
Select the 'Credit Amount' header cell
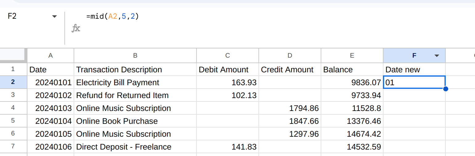click(x=290, y=70)
